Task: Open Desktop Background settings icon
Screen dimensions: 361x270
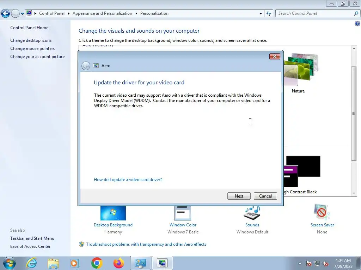Action: [113, 213]
